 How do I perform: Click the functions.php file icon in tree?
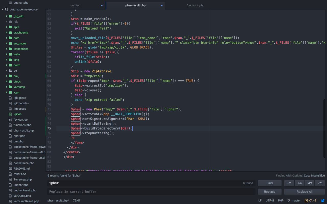click(10, 125)
